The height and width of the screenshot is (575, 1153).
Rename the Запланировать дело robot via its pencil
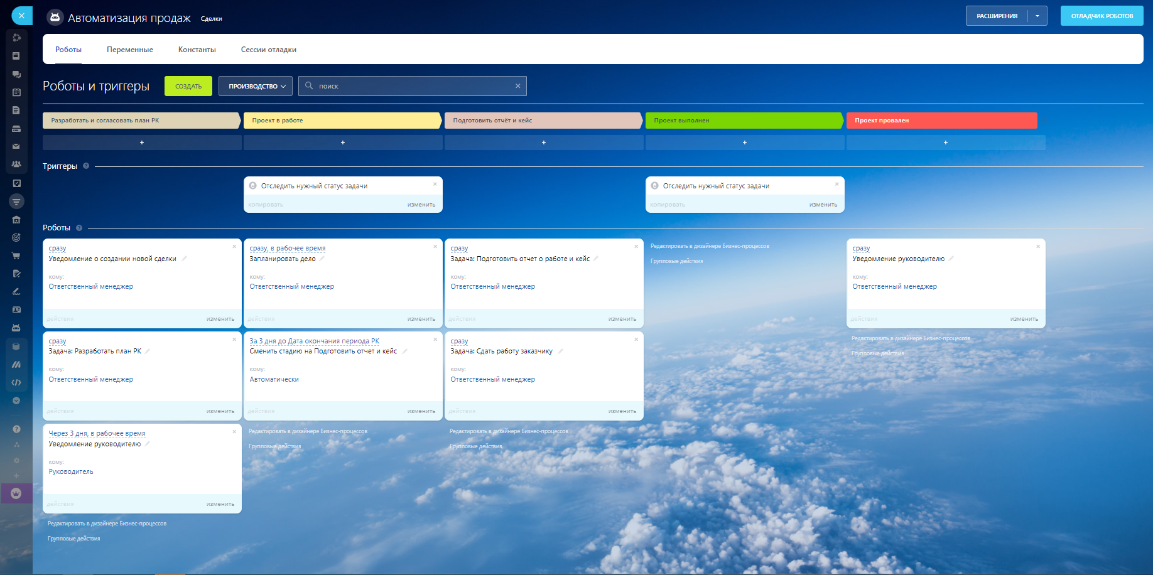(x=322, y=259)
